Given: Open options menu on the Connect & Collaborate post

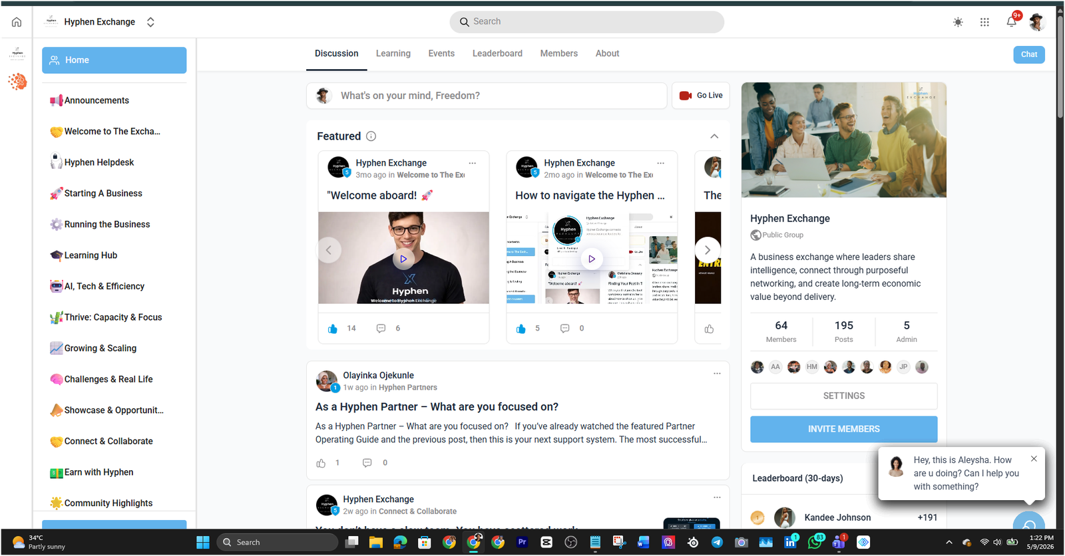Looking at the screenshot, I should (x=717, y=497).
